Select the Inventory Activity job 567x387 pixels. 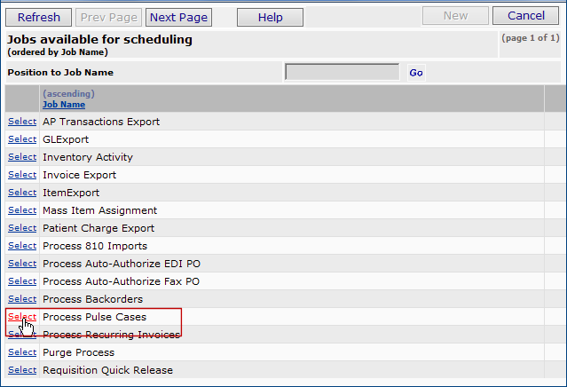click(22, 157)
